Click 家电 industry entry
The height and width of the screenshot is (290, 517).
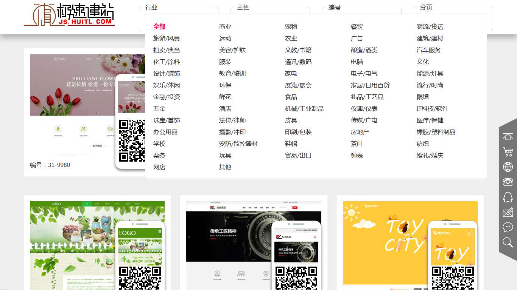point(291,74)
